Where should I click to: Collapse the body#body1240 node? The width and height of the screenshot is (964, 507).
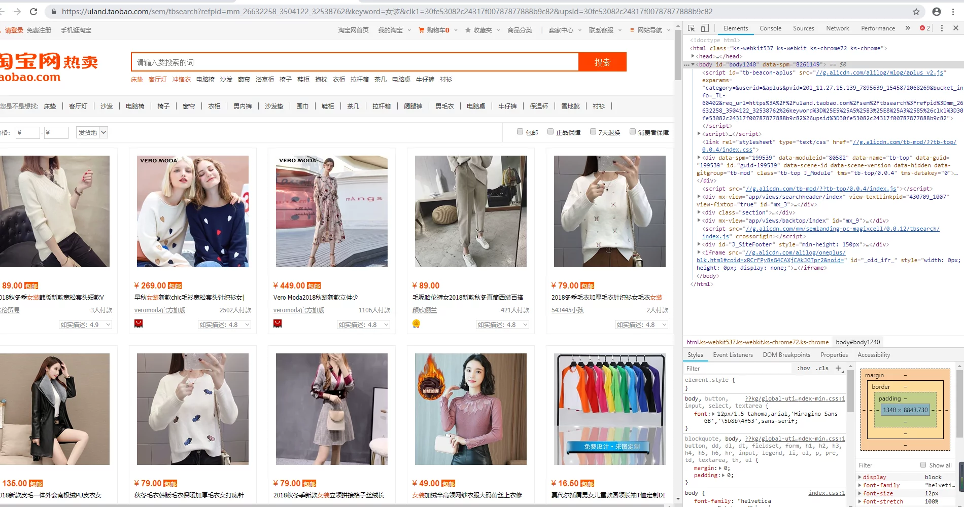click(x=693, y=64)
